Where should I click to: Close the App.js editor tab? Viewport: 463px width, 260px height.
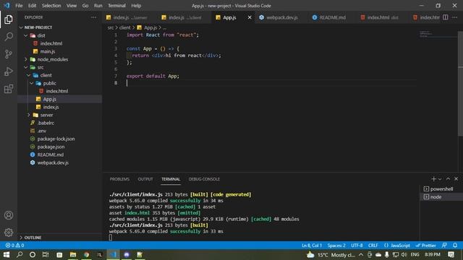(250, 17)
